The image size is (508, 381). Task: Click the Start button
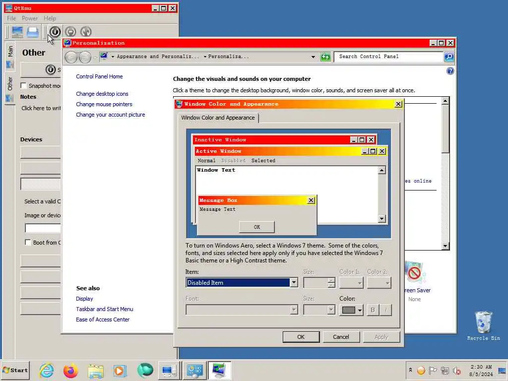[x=15, y=370]
